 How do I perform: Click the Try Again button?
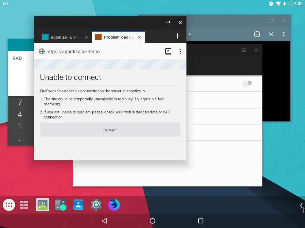tap(110, 130)
